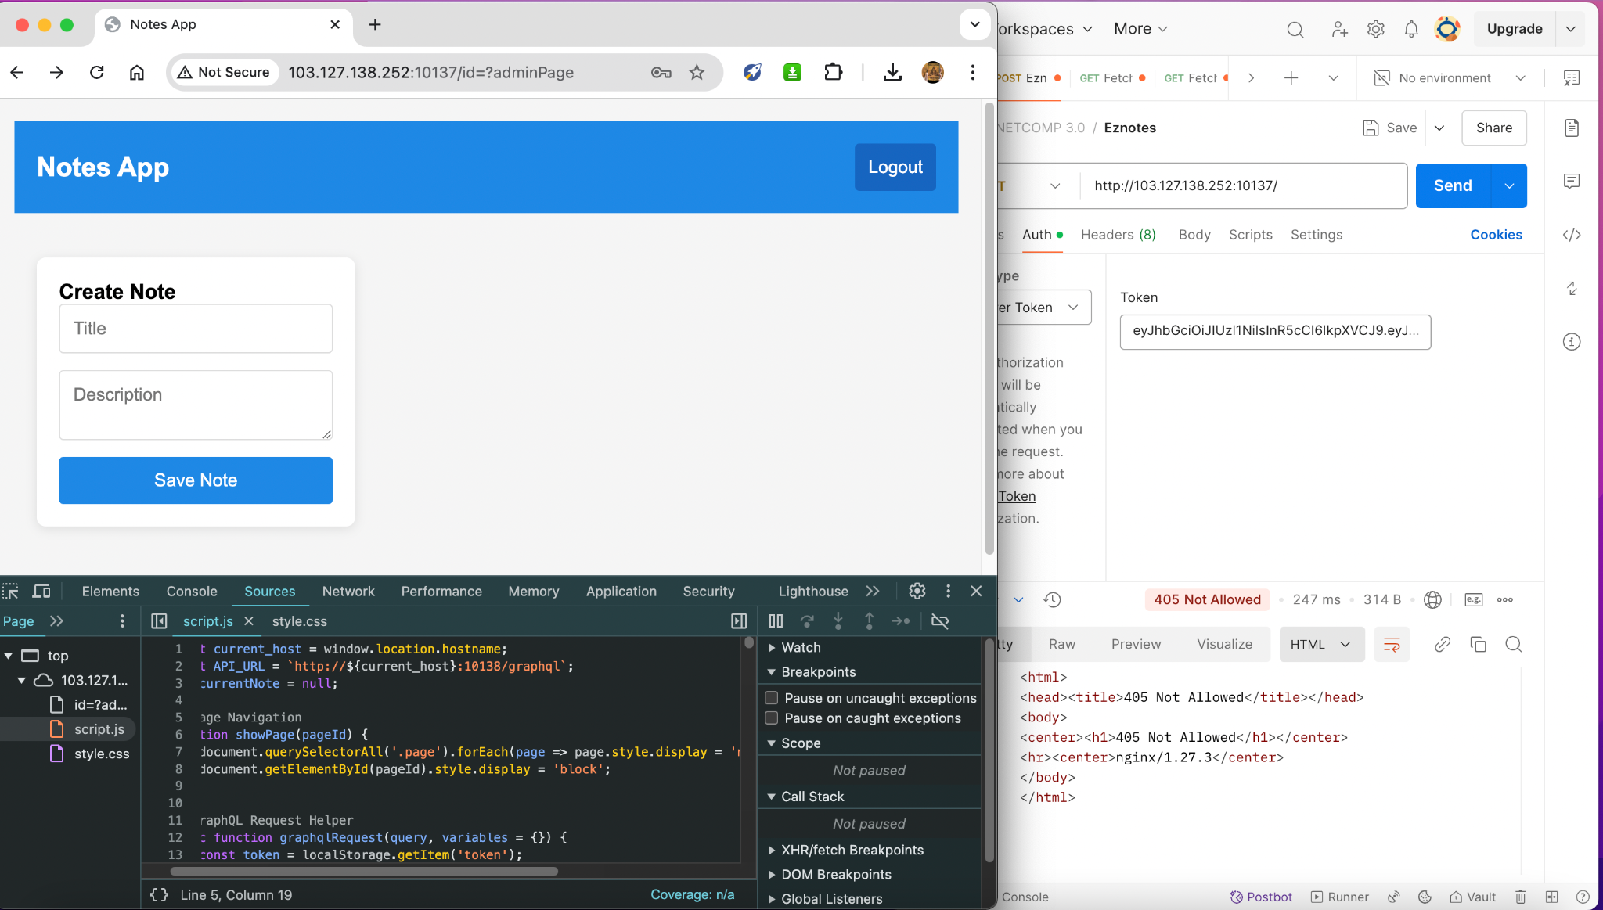This screenshot has width=1603, height=910.
Task: Expand the XHR/fetch Breakpoints section
Action: tap(852, 850)
